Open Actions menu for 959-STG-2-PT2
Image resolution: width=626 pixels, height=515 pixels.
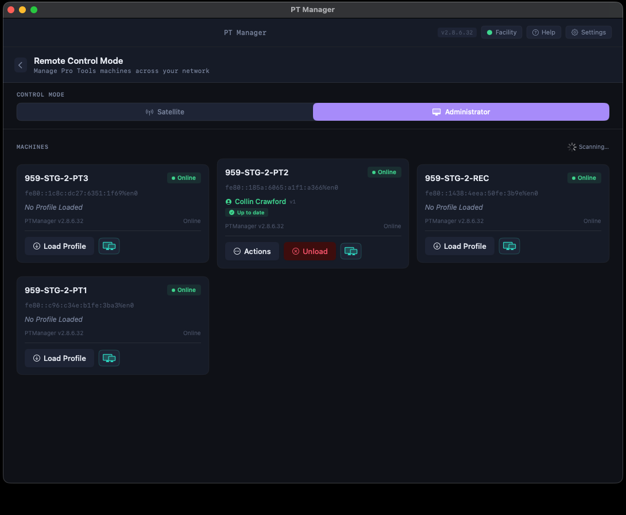[x=252, y=251]
